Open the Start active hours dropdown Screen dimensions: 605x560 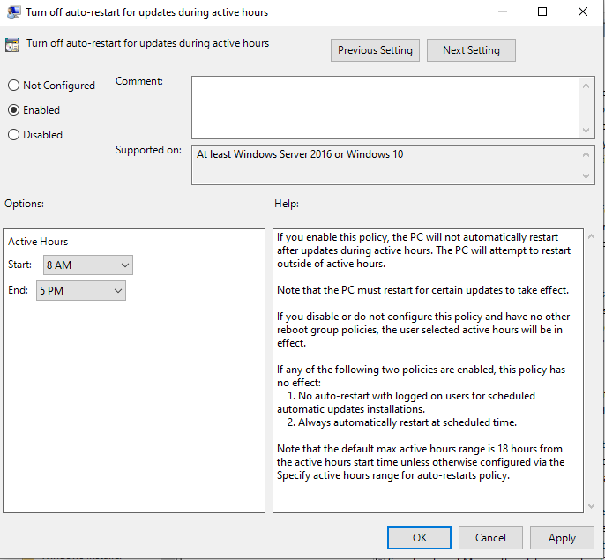pyautogui.click(x=88, y=265)
